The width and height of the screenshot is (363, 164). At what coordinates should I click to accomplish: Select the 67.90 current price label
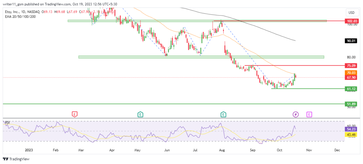(x=351, y=78)
